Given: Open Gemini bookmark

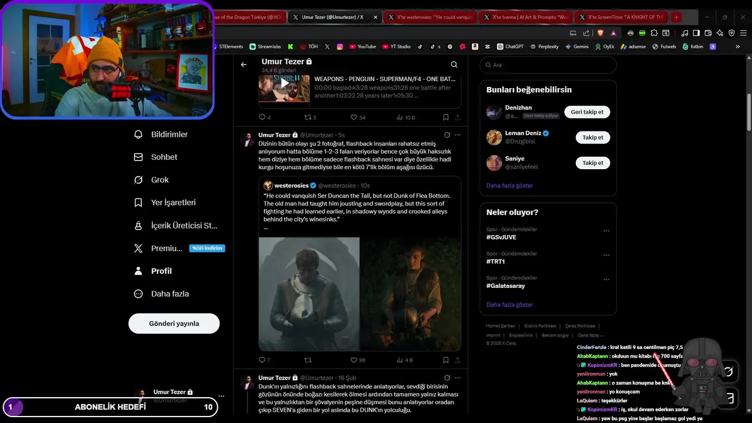Looking at the screenshot, I should (x=576, y=46).
